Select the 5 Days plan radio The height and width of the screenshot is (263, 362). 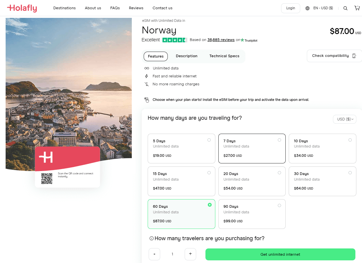pos(209,140)
